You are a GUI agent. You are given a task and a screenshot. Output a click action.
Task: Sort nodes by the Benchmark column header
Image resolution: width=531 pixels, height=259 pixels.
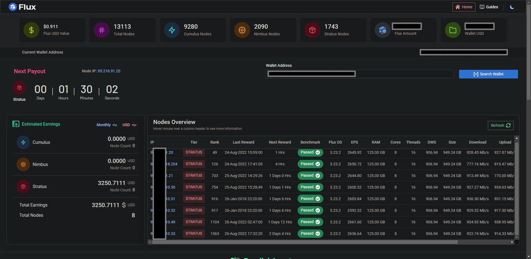point(310,142)
